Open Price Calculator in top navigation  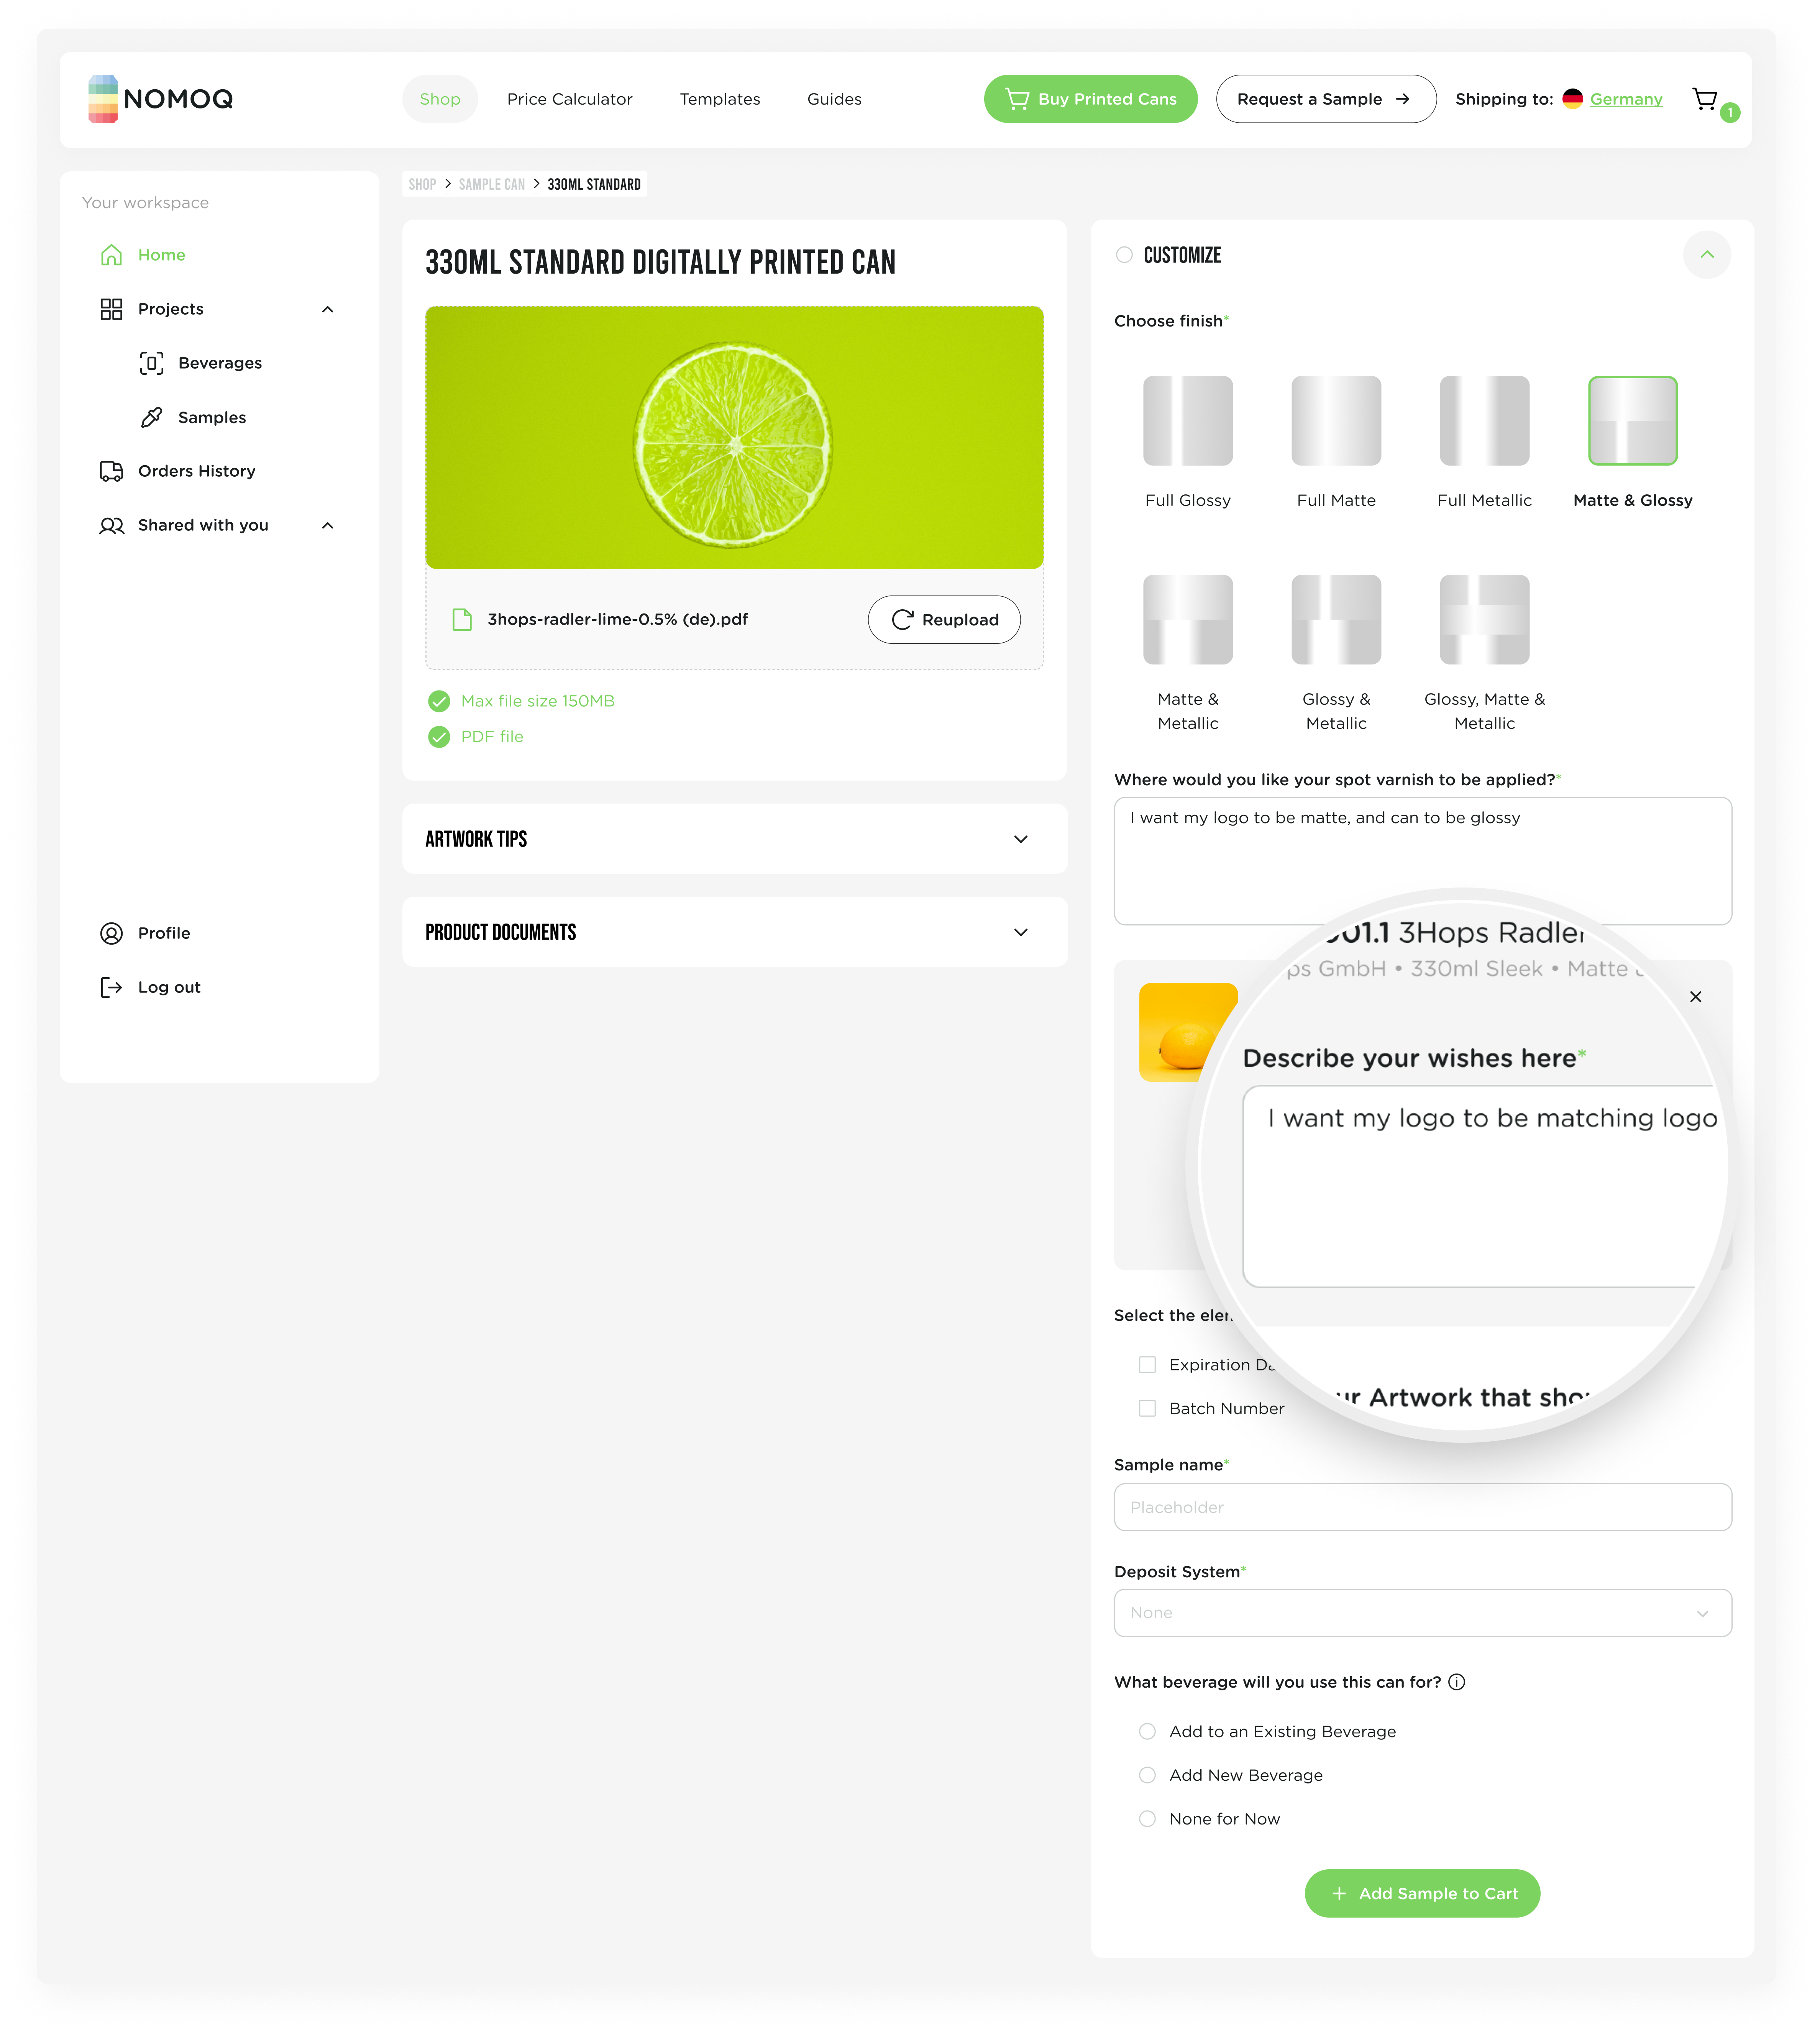pos(569,99)
